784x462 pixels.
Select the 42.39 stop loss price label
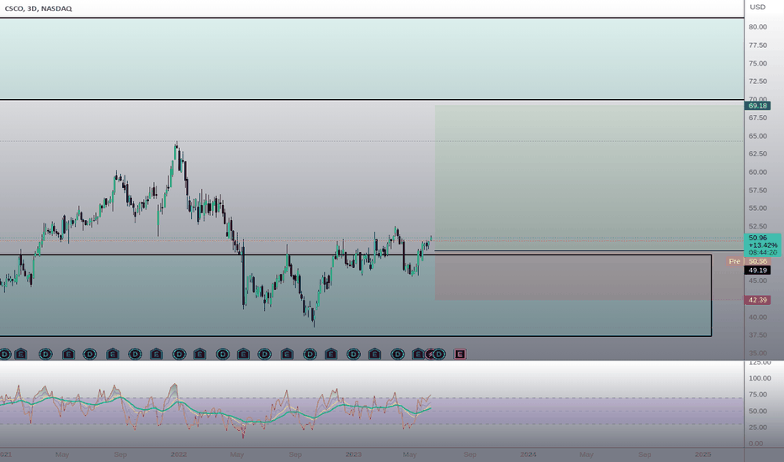pos(757,300)
